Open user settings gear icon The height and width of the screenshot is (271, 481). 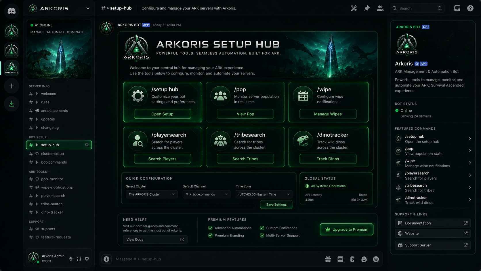(x=87, y=259)
